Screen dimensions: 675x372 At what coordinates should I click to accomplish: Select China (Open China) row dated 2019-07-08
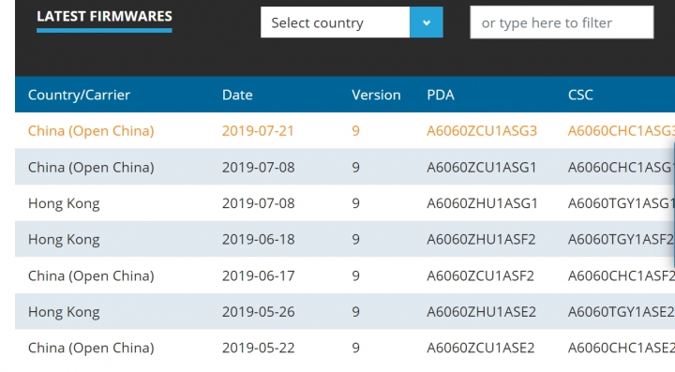tap(345, 167)
